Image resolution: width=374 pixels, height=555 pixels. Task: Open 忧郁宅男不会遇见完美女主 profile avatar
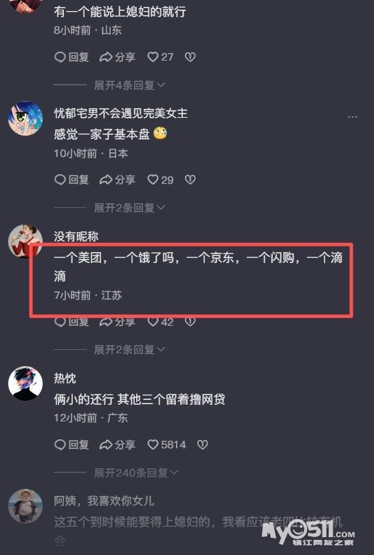[25, 118]
